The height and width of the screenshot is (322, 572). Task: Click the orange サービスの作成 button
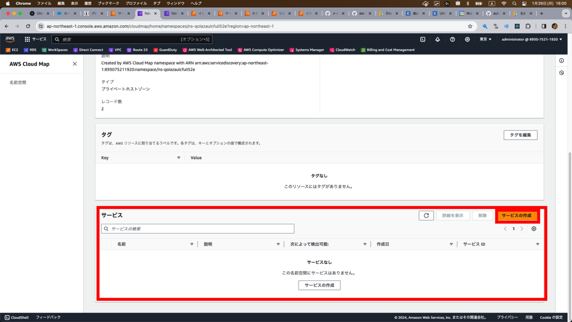click(516, 216)
